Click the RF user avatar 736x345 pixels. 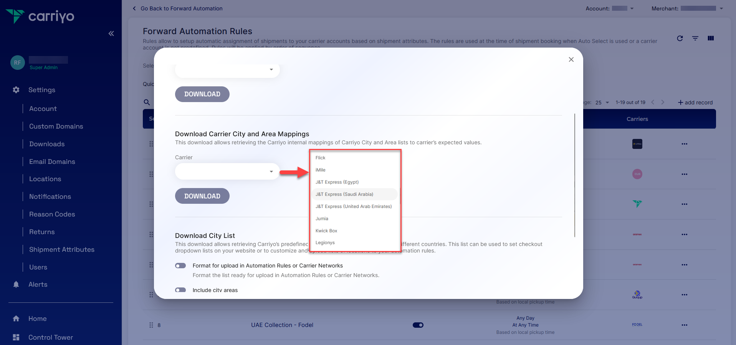tap(18, 63)
